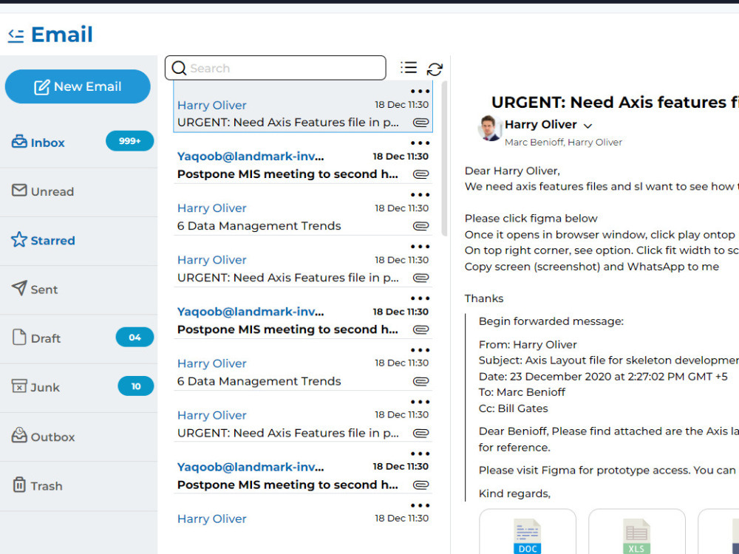
Task: Show Unread emails
Action: coord(79,191)
